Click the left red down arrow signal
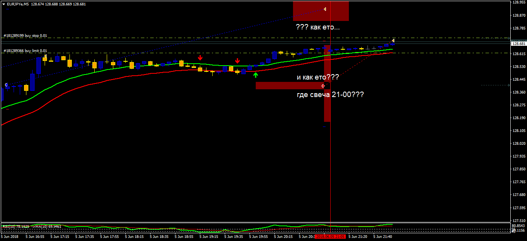 [x=200, y=57]
